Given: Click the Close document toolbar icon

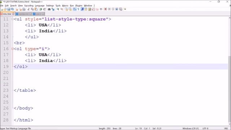Looking at the screenshot, I should [x=17, y=9].
